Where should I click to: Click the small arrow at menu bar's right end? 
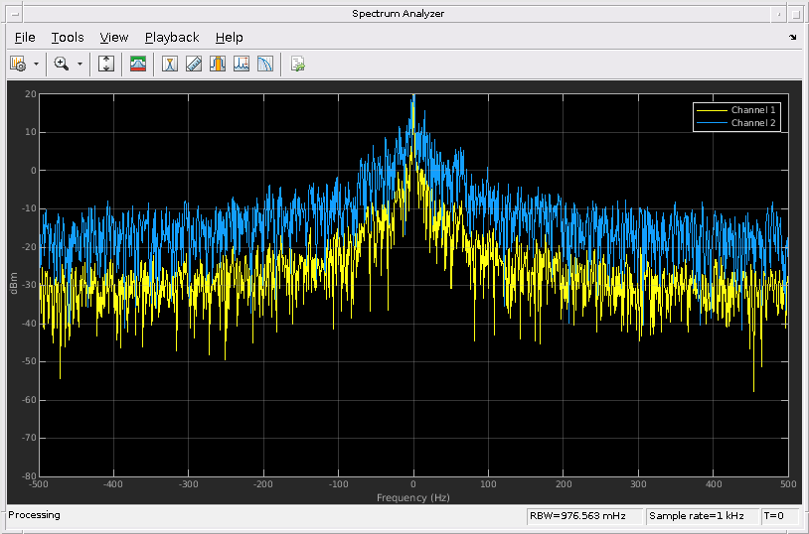(x=792, y=38)
